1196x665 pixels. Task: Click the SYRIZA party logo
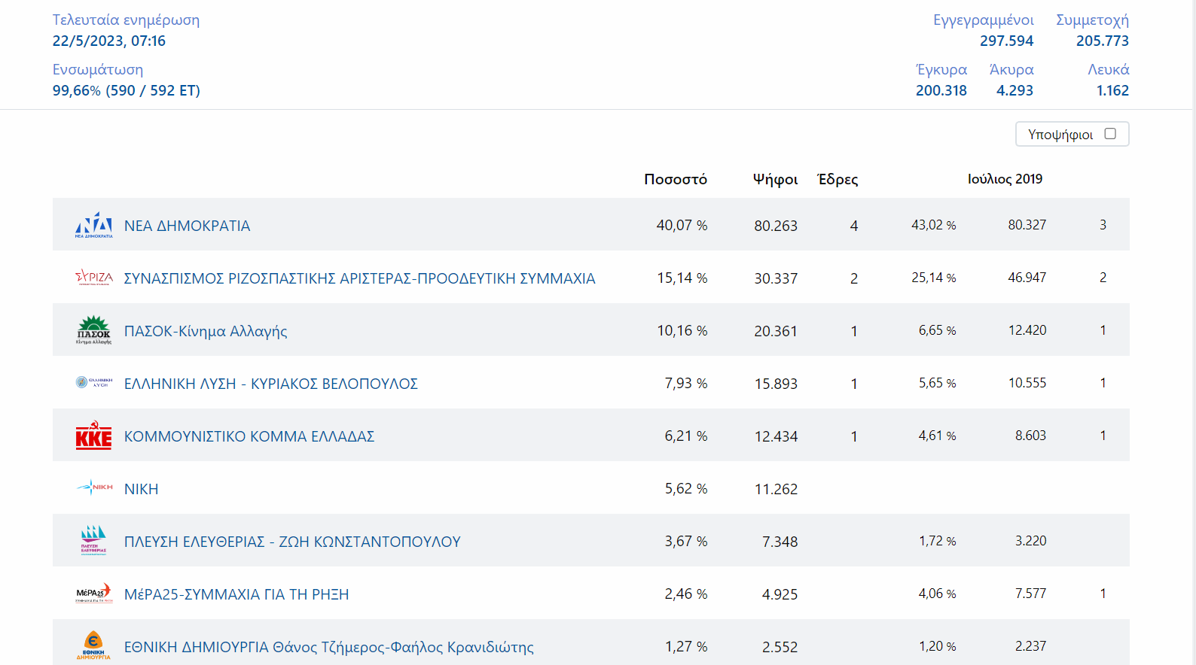click(x=93, y=278)
